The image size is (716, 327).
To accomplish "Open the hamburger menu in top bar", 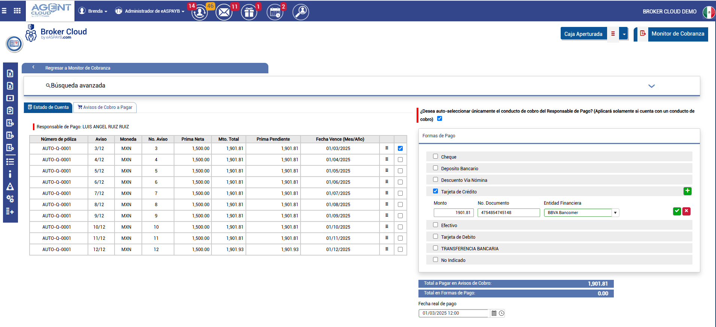I will tap(4, 11).
